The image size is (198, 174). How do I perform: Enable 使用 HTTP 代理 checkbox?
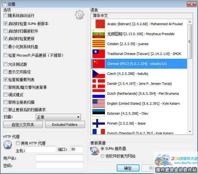pyautogui.click(x=18, y=143)
